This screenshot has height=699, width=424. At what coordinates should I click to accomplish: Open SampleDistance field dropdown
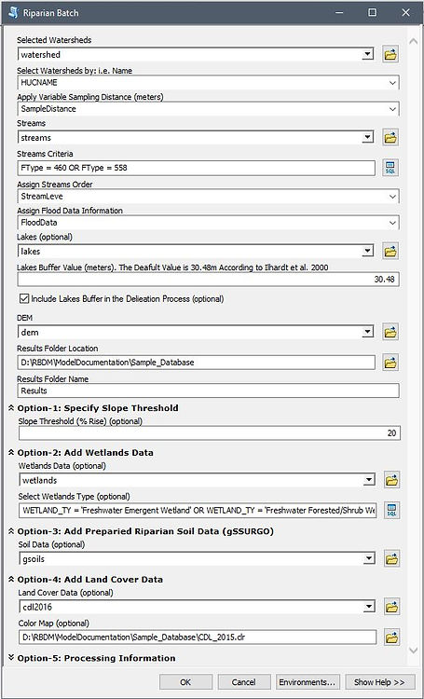pyautogui.click(x=392, y=109)
